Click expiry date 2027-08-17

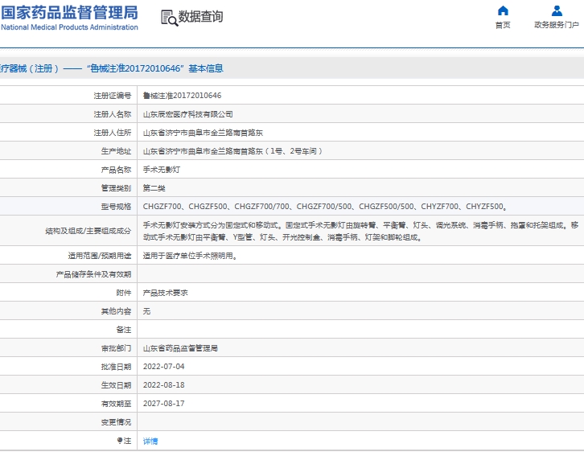(x=163, y=403)
